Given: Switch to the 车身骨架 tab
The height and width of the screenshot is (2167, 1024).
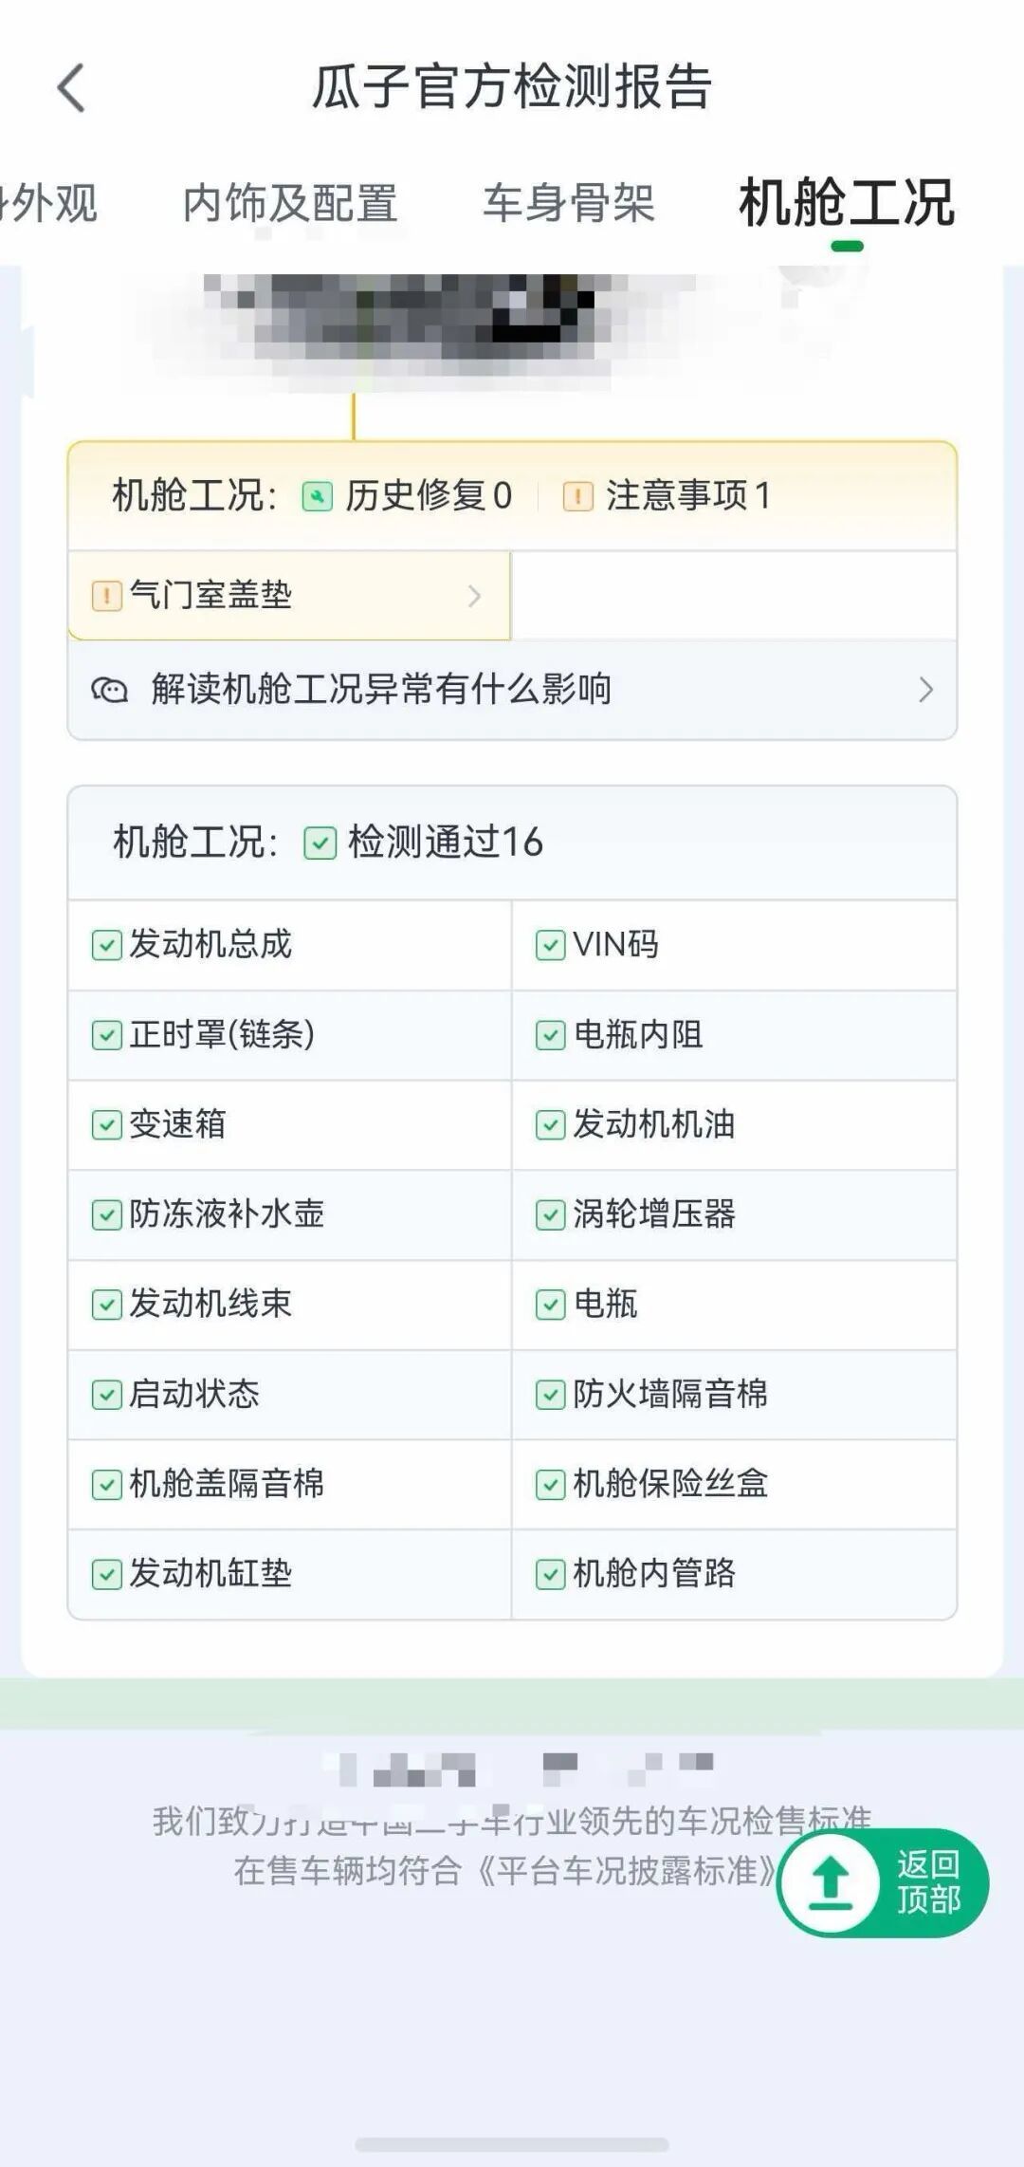Looking at the screenshot, I should (x=569, y=203).
